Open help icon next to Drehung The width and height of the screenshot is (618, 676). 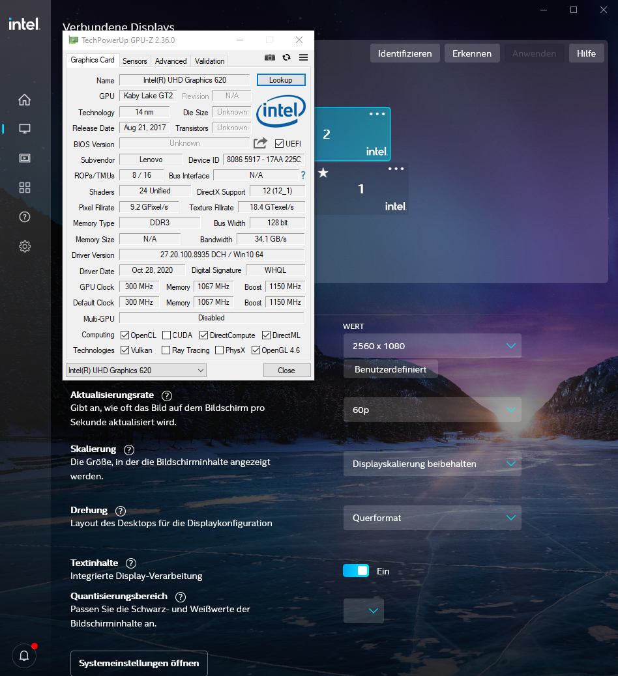pyautogui.click(x=121, y=511)
